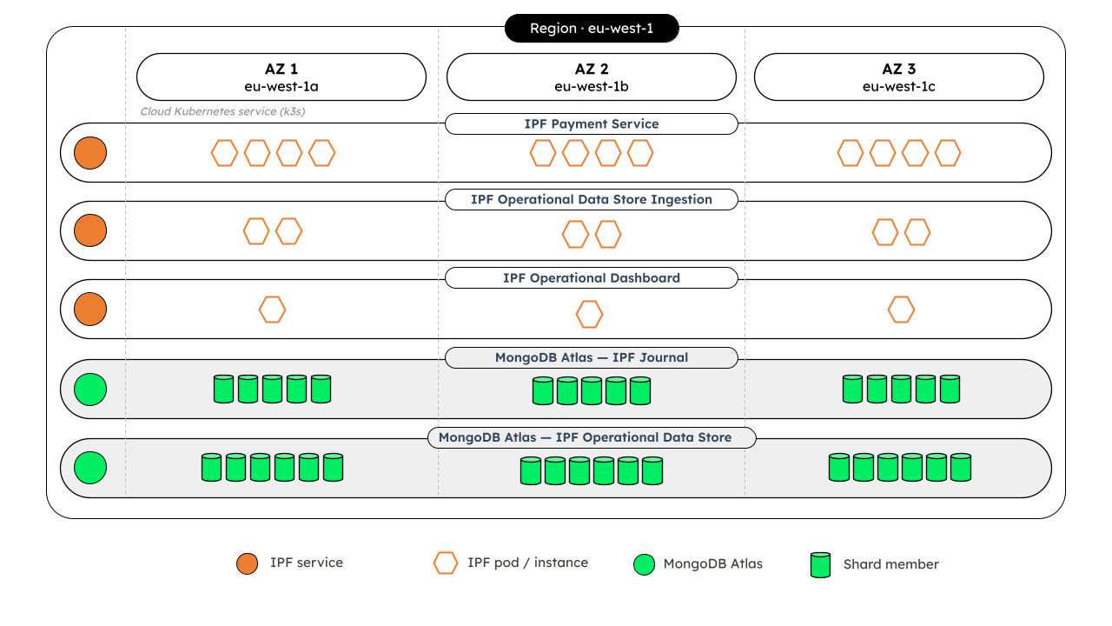
Task: Select first Payment Service pod hexagon in AZ 2
Action: click(543, 153)
